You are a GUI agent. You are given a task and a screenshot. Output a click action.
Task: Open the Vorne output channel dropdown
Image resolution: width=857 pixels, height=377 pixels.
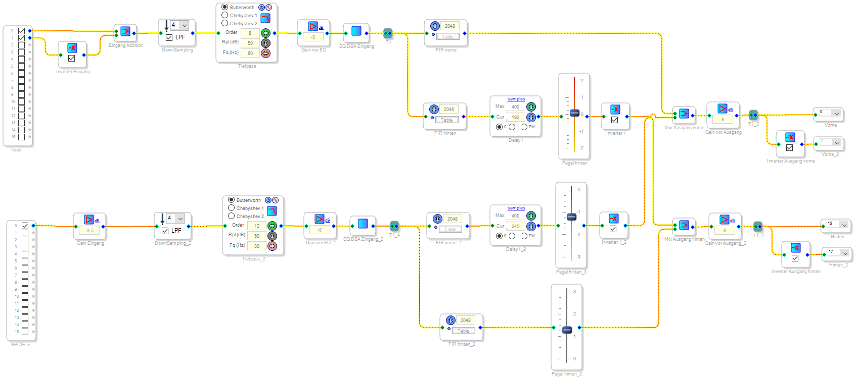[x=836, y=113]
